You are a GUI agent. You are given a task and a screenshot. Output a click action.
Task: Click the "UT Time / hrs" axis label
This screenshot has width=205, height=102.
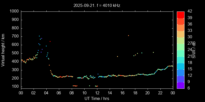click(97, 98)
